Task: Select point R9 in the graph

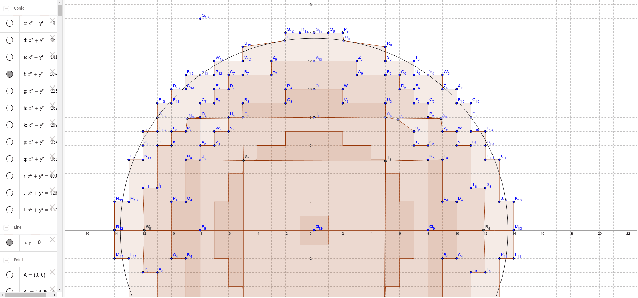Action: click(386, 47)
